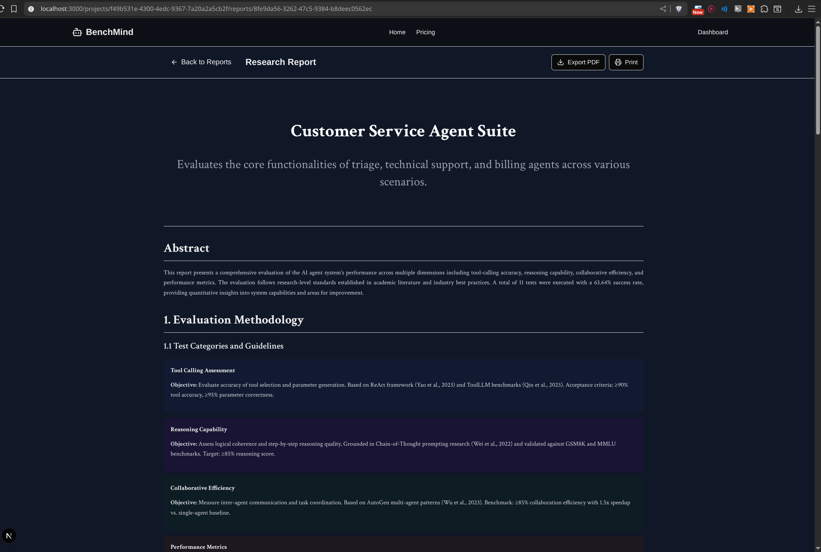Click the Print button
The height and width of the screenshot is (552, 821).
[626, 62]
